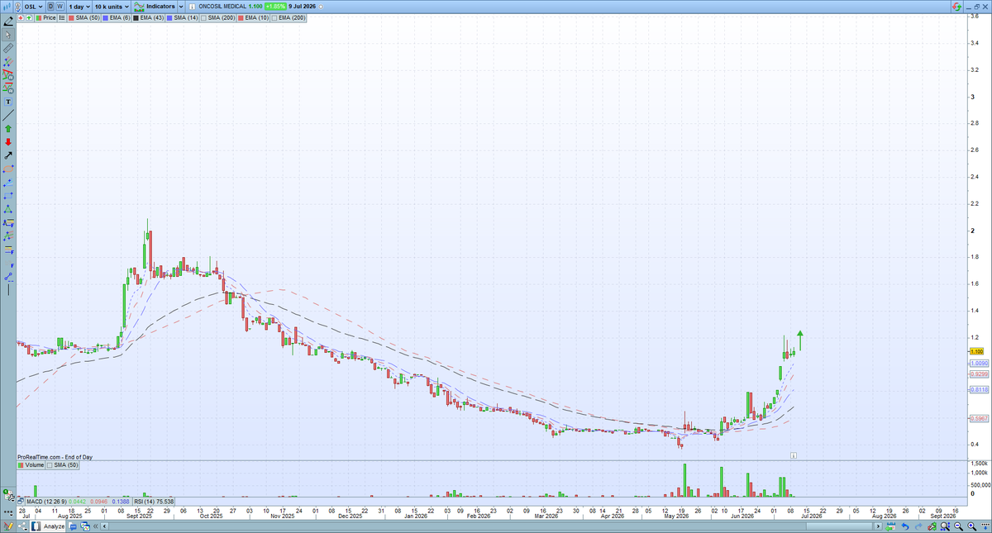The height and width of the screenshot is (533, 992).
Task: Click the 0.5967 value on price axis
Action: coord(978,418)
